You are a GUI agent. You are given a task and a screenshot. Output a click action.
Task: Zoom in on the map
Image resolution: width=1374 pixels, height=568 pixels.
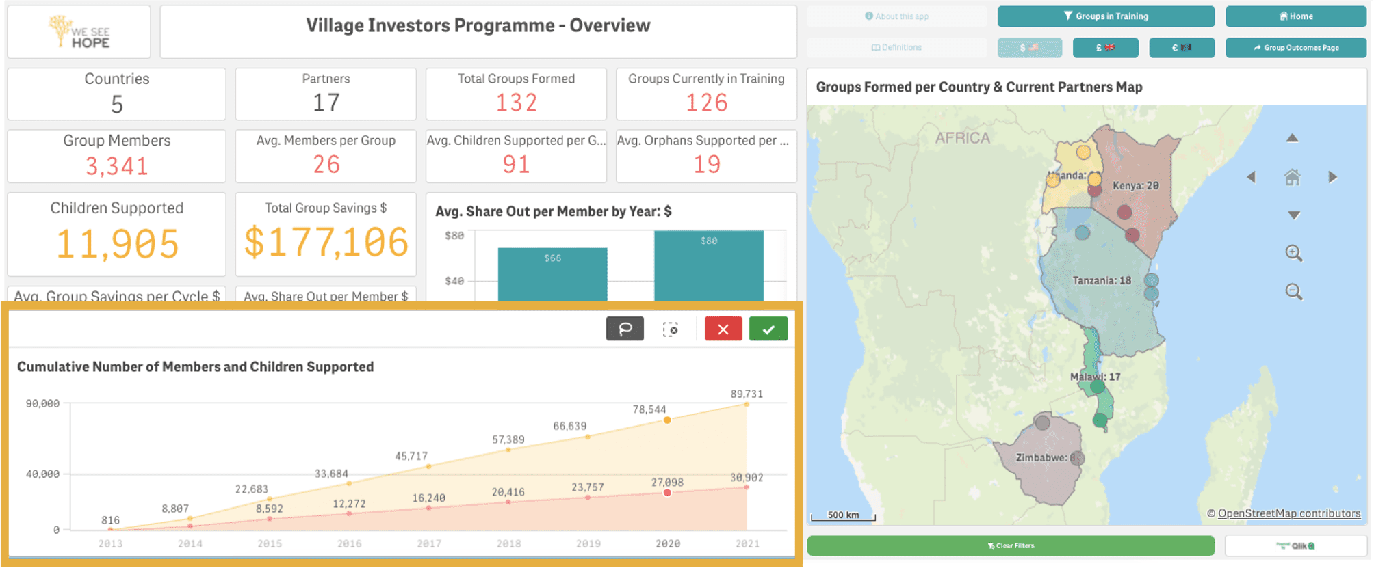point(1293,253)
